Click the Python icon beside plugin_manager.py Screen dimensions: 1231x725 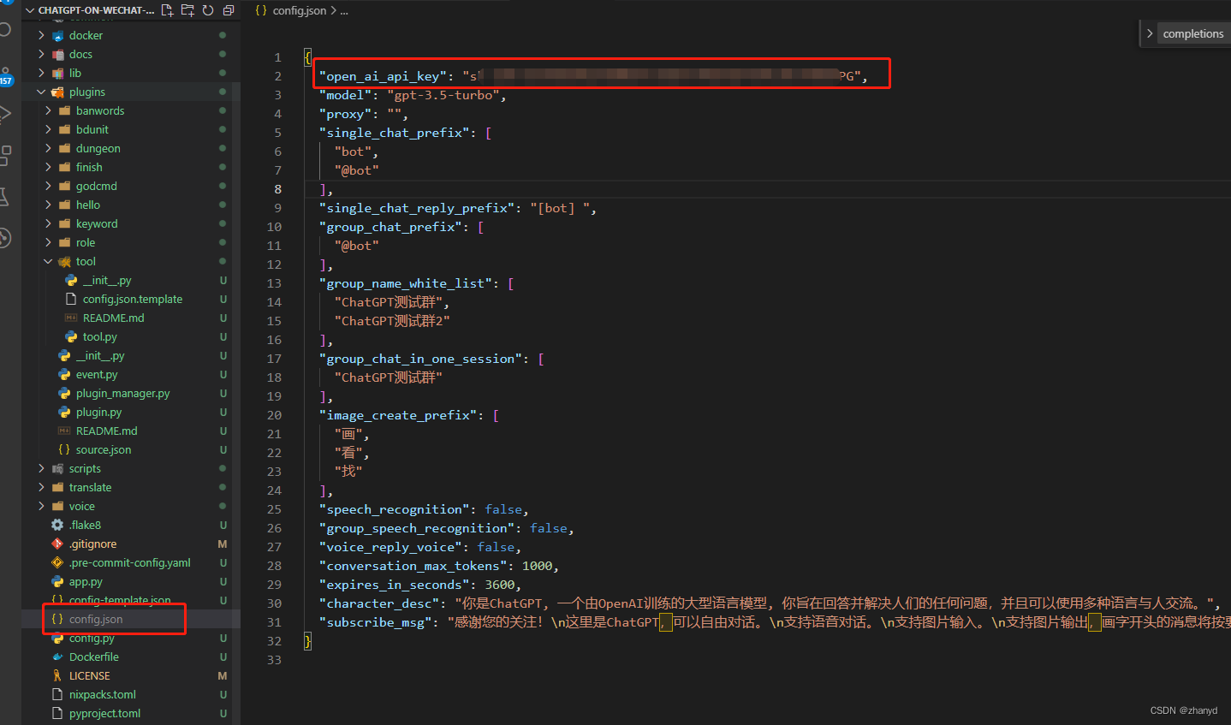click(65, 393)
